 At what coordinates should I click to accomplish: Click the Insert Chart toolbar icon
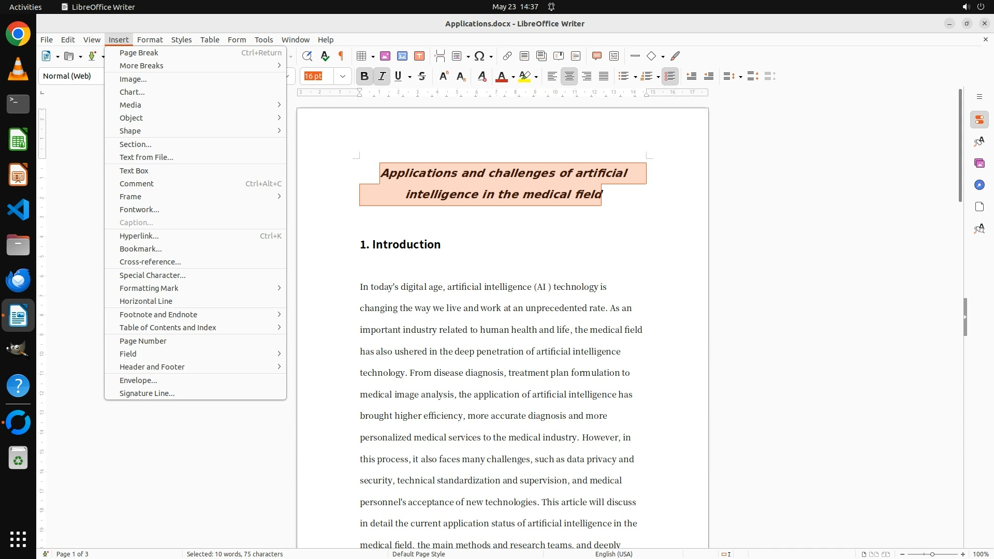(402, 56)
